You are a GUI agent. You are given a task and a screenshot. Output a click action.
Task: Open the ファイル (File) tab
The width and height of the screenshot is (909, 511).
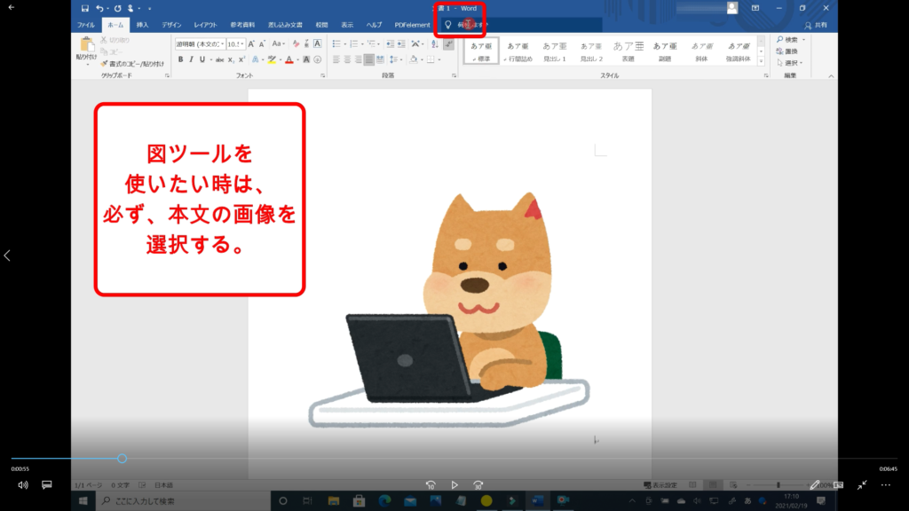click(86, 25)
